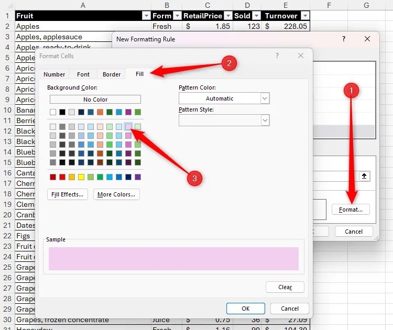
Task: Expand the Pattern Color dropdown
Action: (265, 98)
